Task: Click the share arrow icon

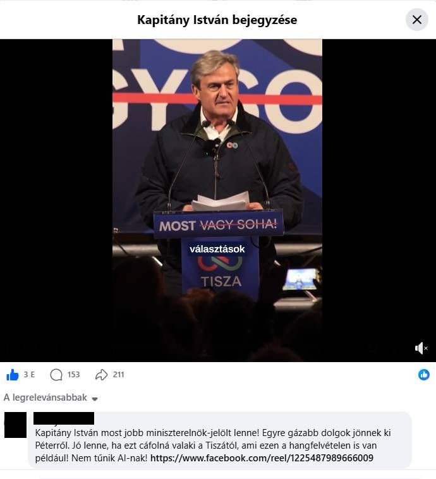Action: pyautogui.click(x=102, y=375)
